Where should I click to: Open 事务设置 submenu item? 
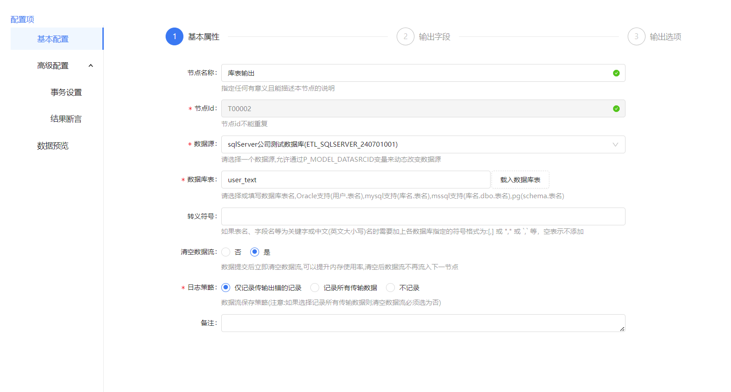click(66, 92)
